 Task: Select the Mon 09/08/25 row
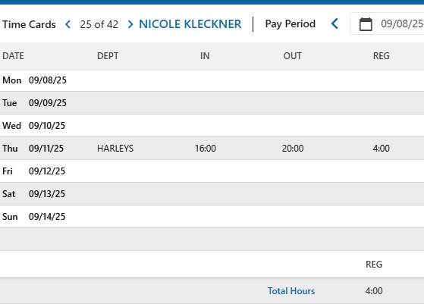[212, 80]
